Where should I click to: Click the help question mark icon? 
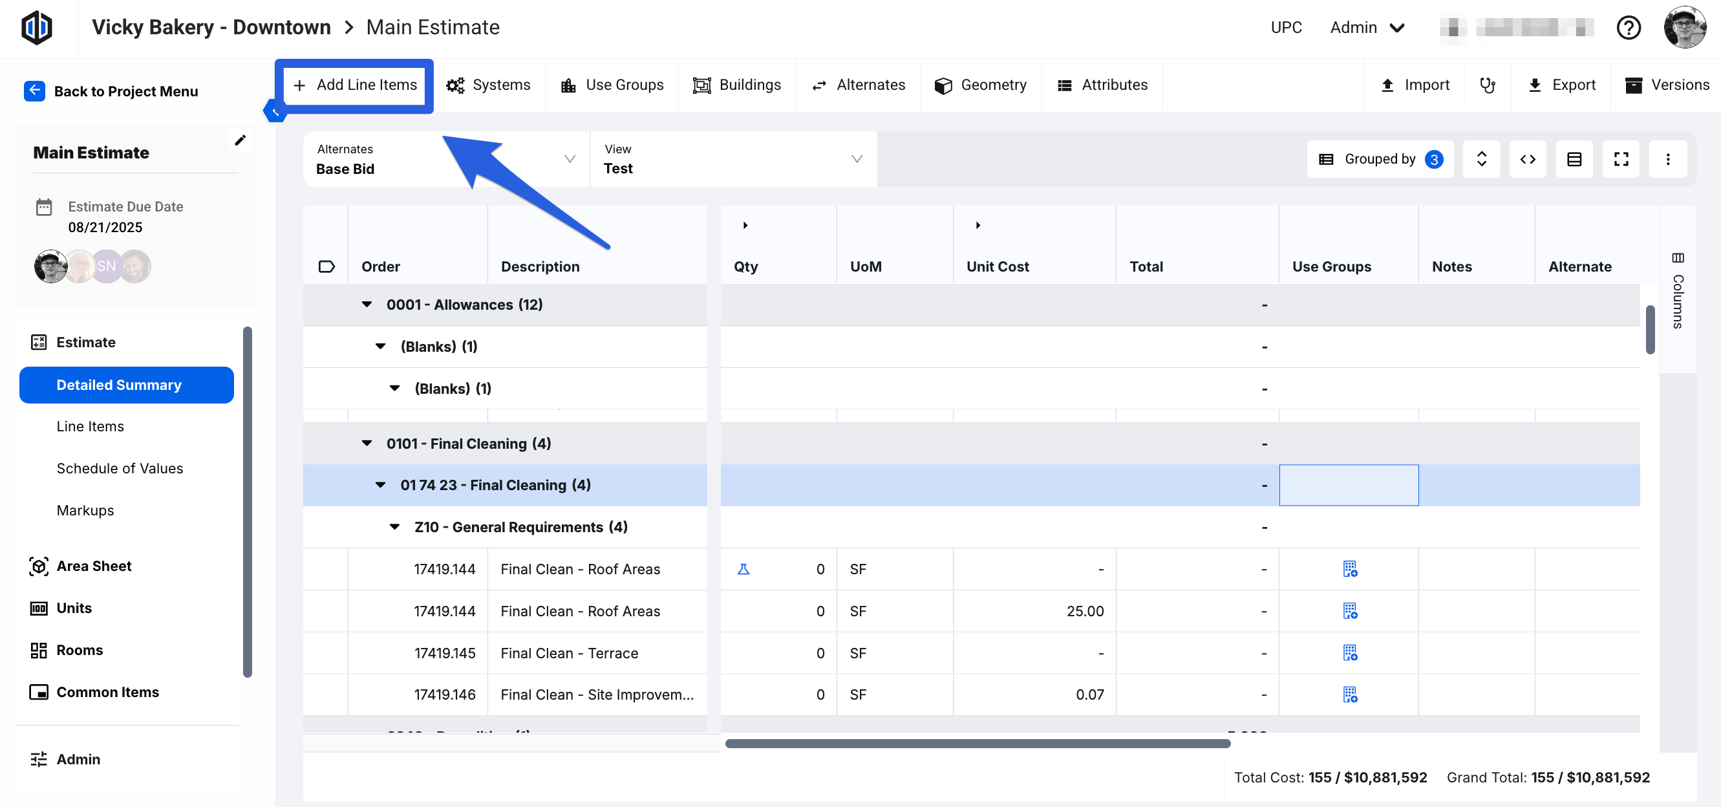[1627, 28]
